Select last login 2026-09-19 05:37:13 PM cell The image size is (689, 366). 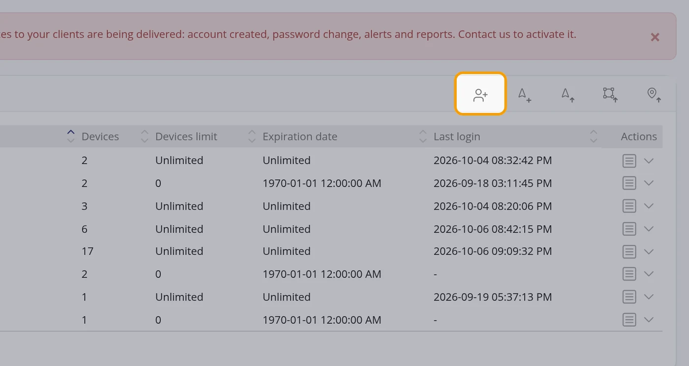[x=493, y=297]
